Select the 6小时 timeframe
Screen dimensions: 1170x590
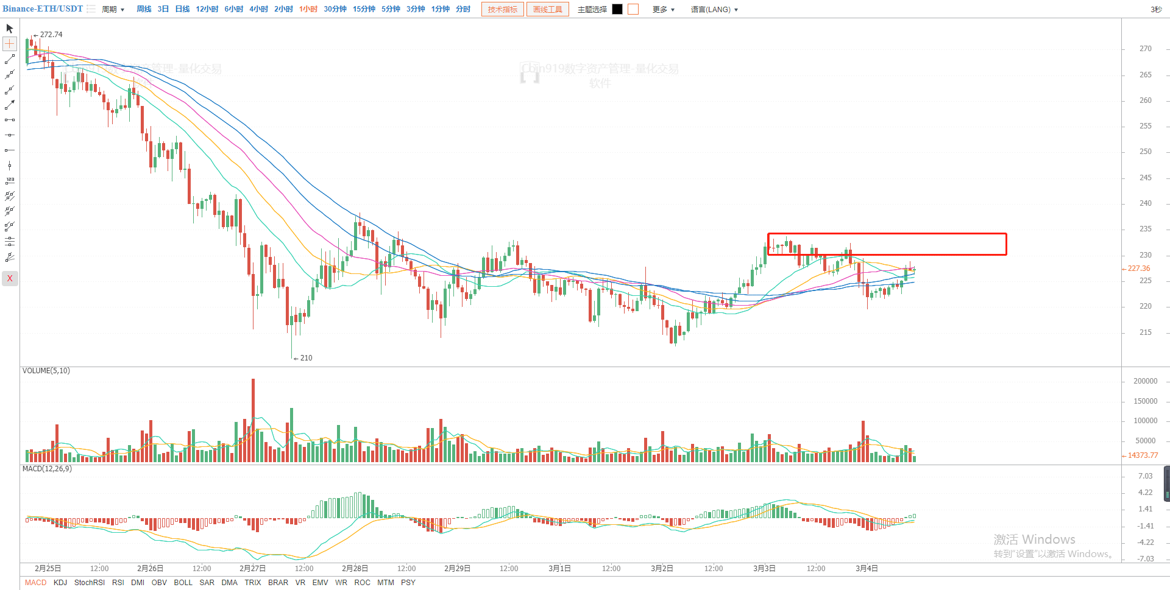[233, 9]
